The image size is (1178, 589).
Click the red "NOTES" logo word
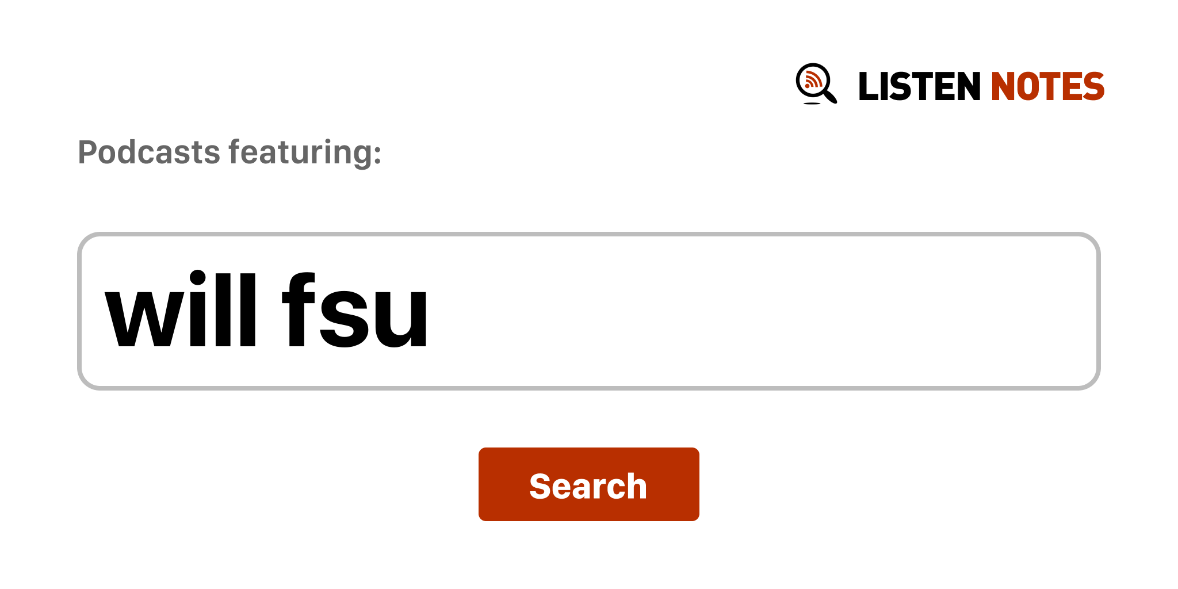point(1047,87)
